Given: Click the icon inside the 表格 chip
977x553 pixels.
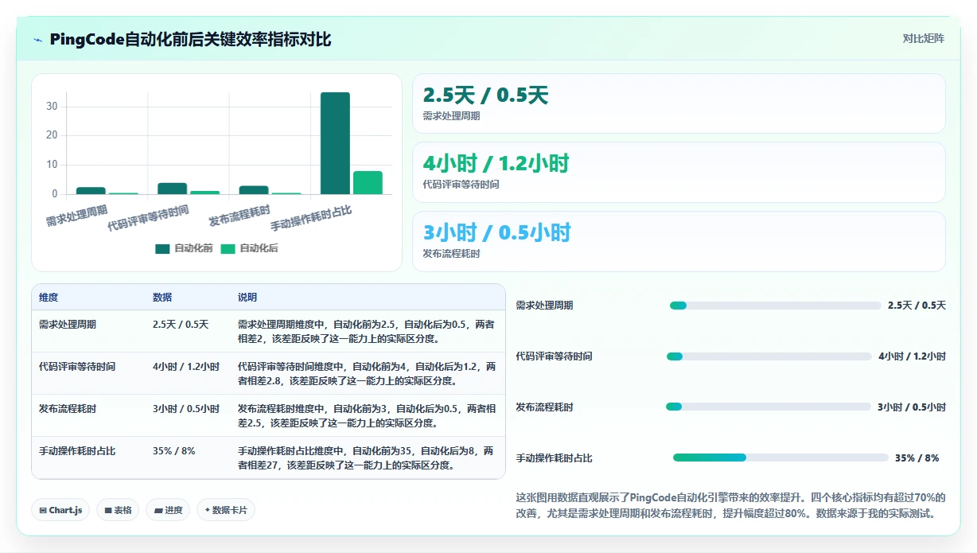Looking at the screenshot, I should [x=107, y=511].
